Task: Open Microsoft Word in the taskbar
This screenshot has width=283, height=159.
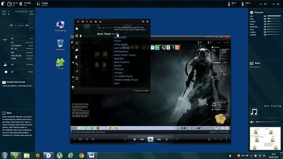Action: click(92, 155)
